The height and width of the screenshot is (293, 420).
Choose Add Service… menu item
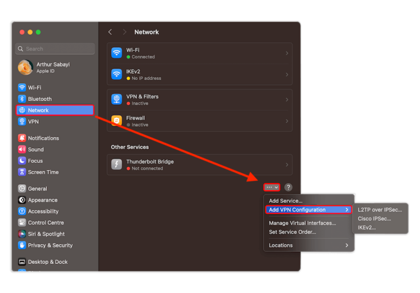[x=309, y=201]
